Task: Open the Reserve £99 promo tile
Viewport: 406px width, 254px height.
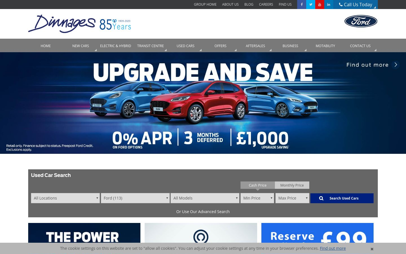Action: point(317,233)
